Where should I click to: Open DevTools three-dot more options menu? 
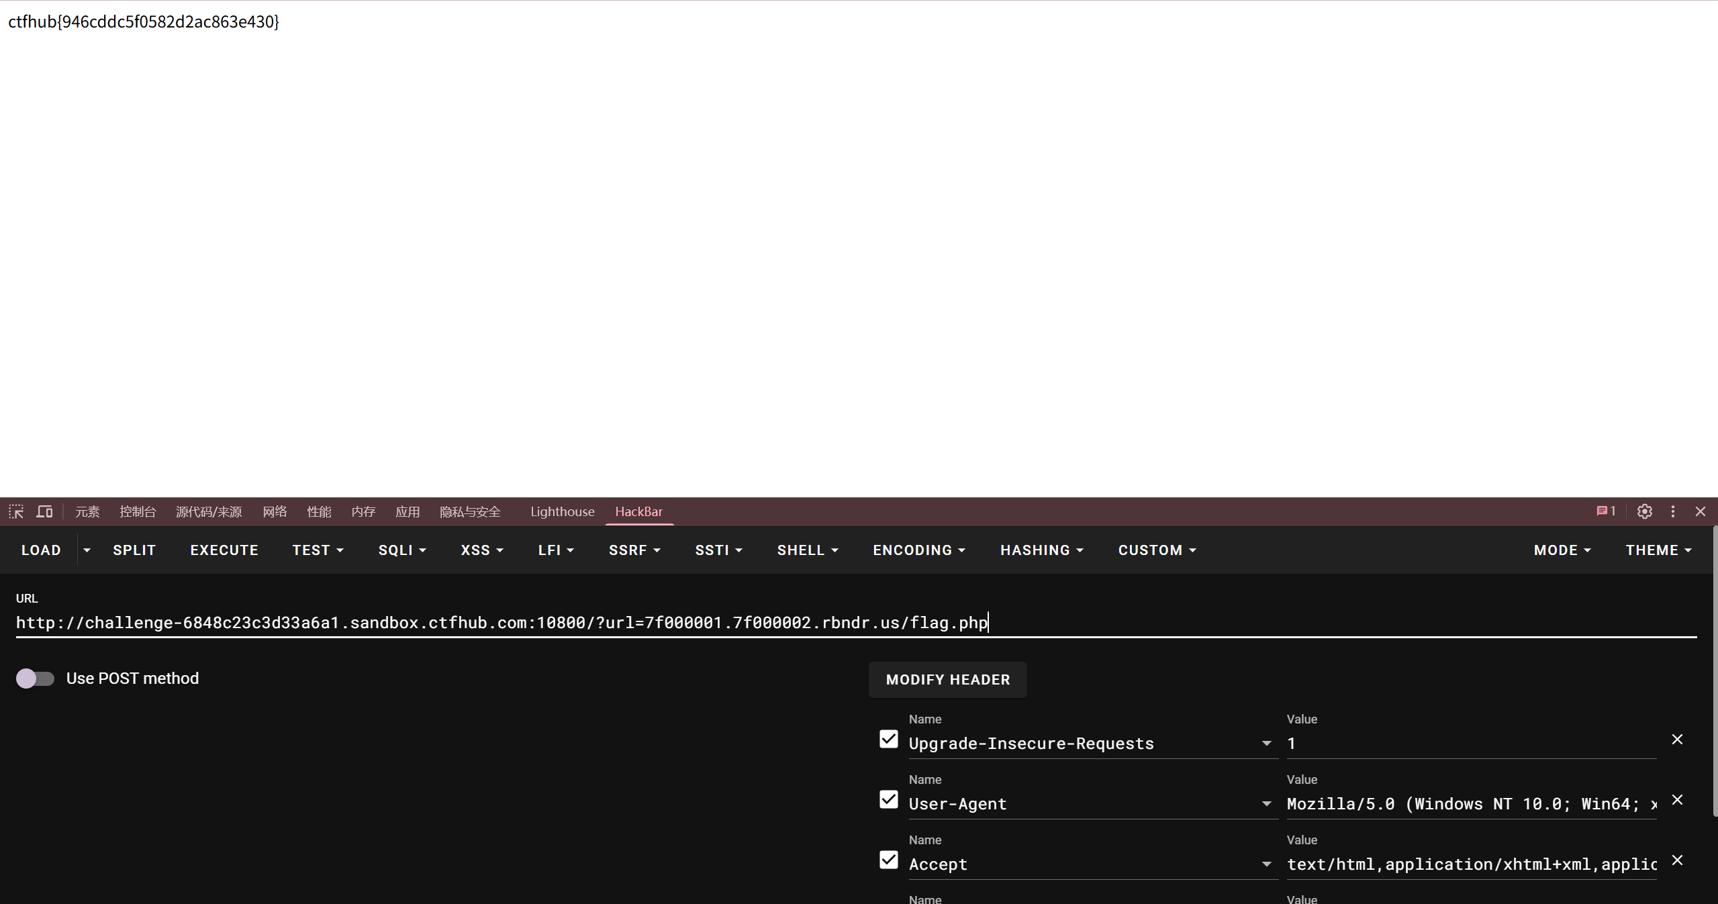point(1673,511)
